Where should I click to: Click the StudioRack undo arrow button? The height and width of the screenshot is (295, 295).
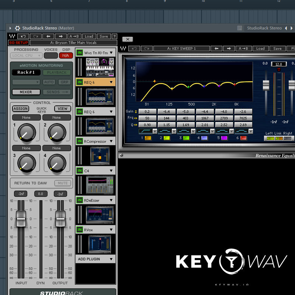[23, 36]
